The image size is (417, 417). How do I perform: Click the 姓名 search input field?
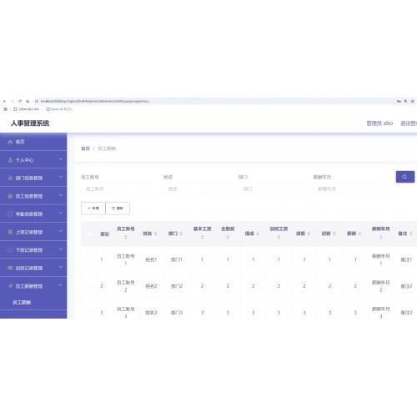tap(198, 189)
